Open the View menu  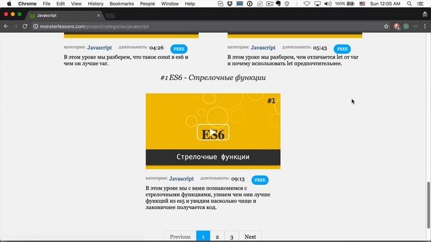[76, 4]
